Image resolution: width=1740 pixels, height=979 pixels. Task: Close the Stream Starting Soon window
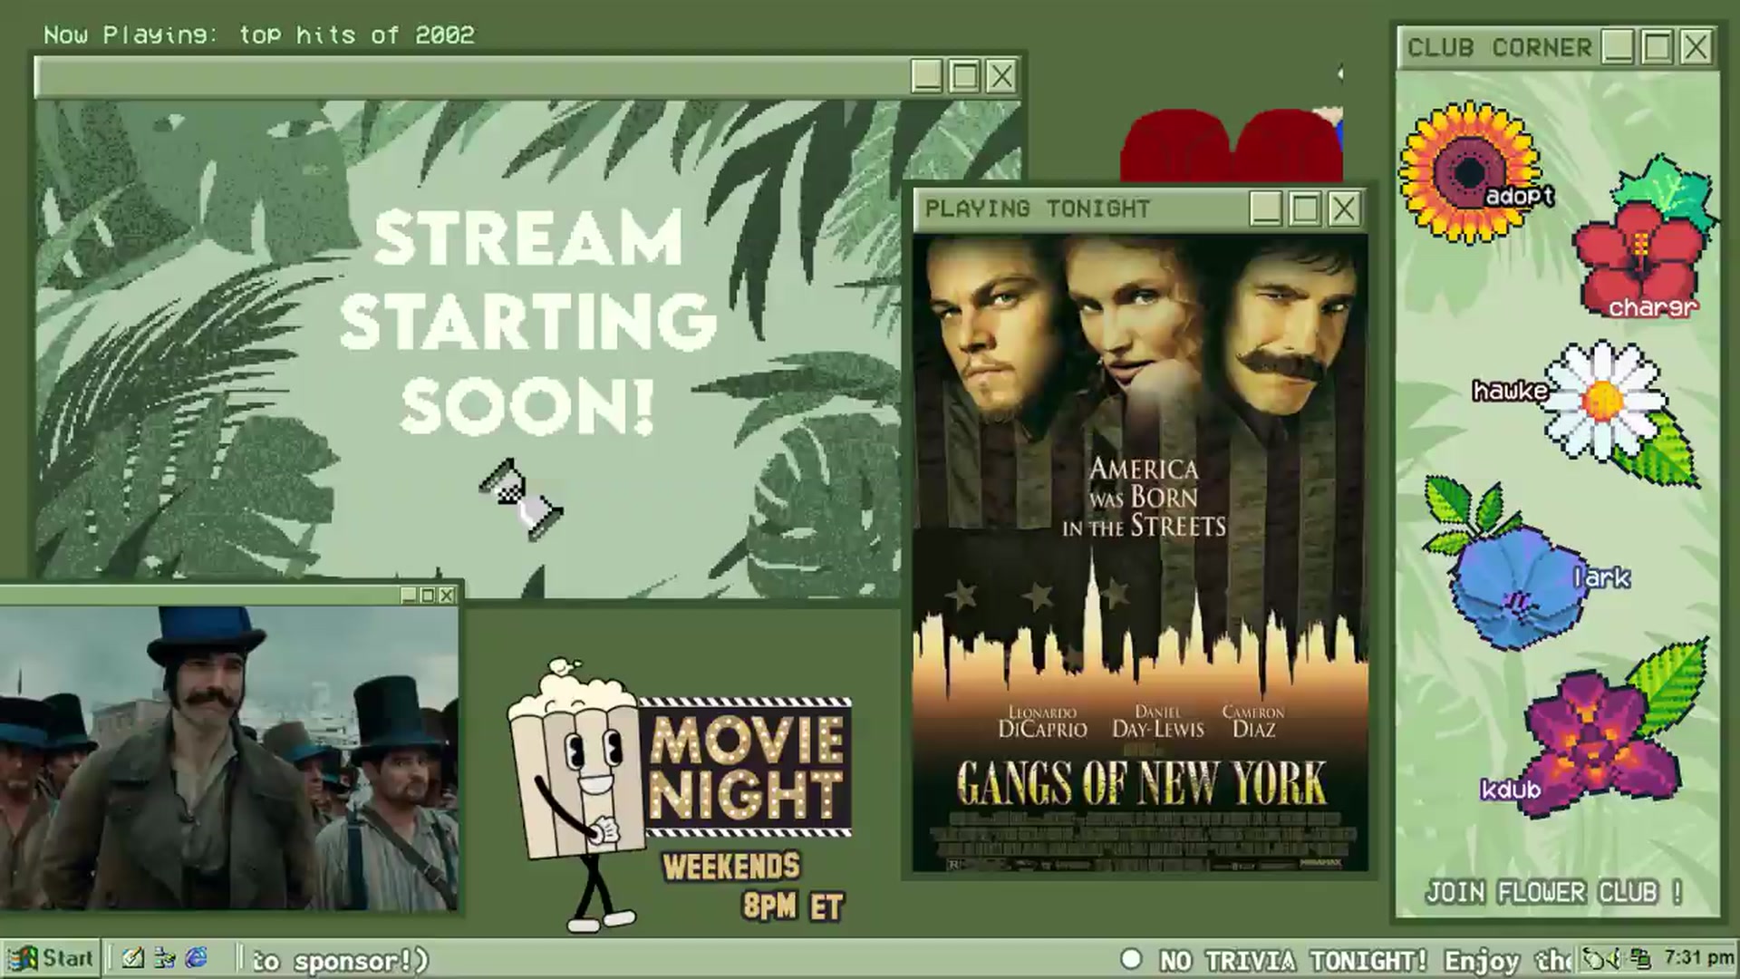click(1001, 76)
